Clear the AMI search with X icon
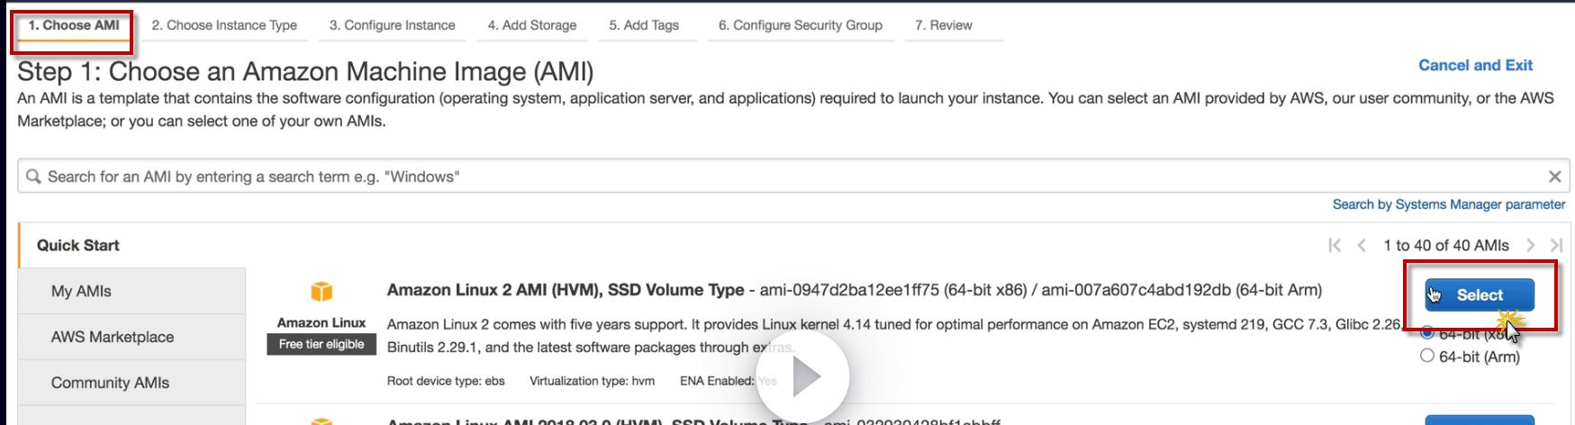This screenshot has width=1575, height=425. [x=1554, y=176]
